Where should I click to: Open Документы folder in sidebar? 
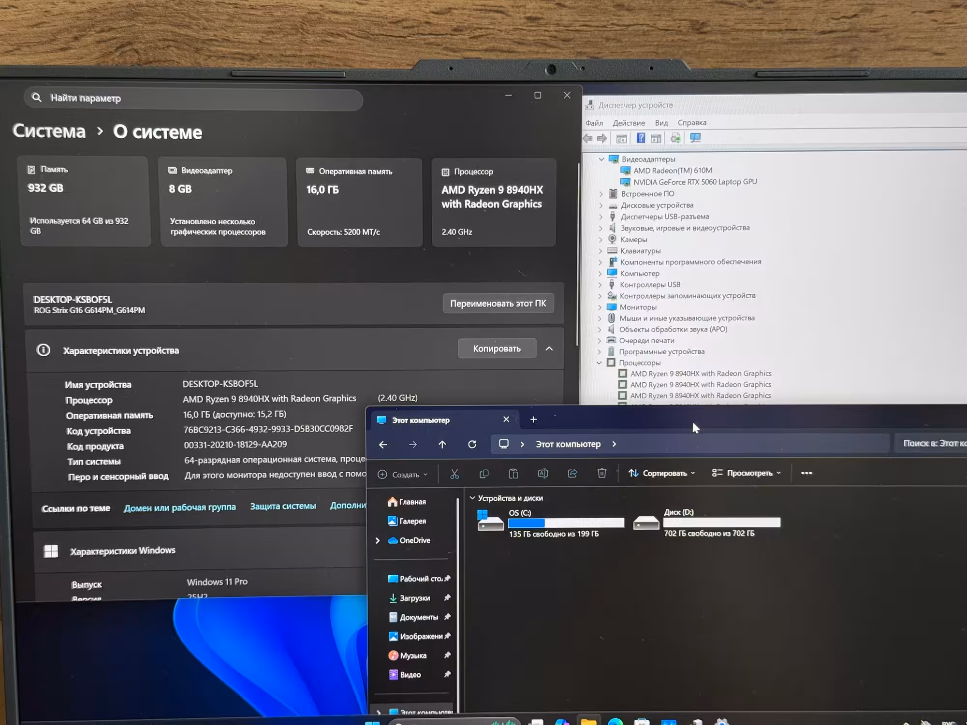(x=414, y=617)
